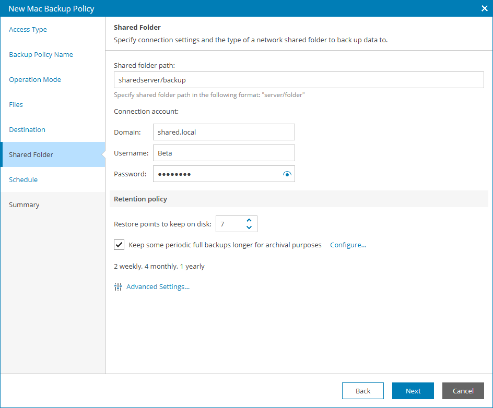Screen dimensions: 493x408
Task: Cancel the backup policy wizard
Action: tap(463, 391)
